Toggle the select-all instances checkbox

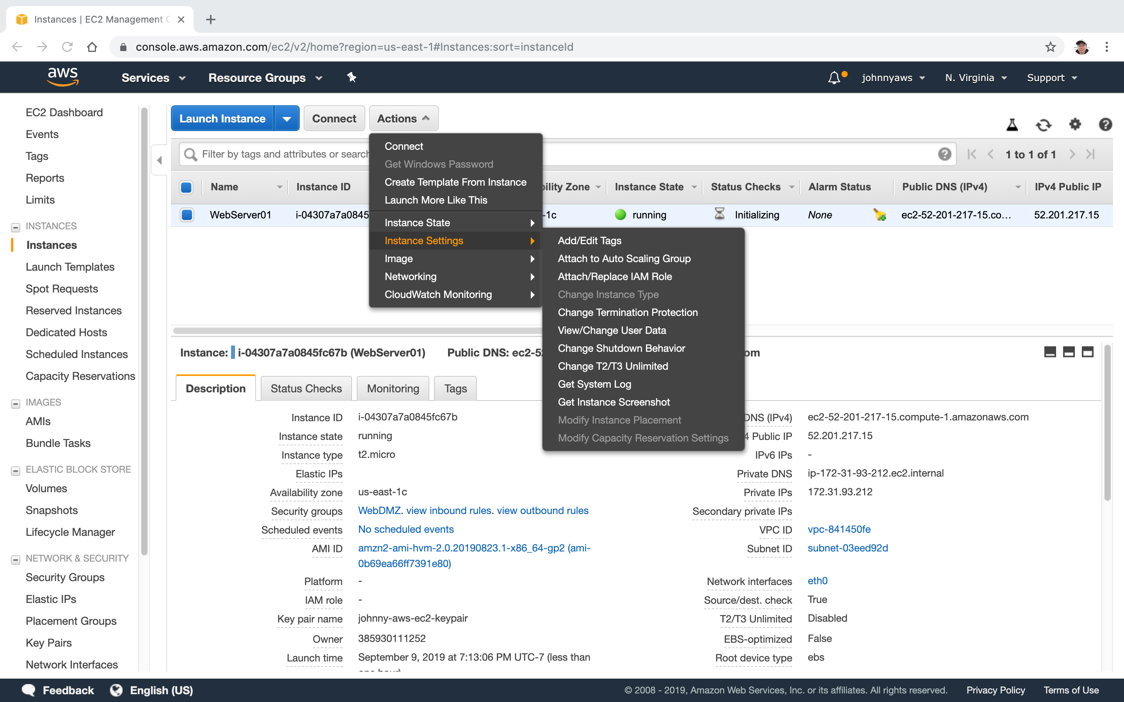coord(186,187)
